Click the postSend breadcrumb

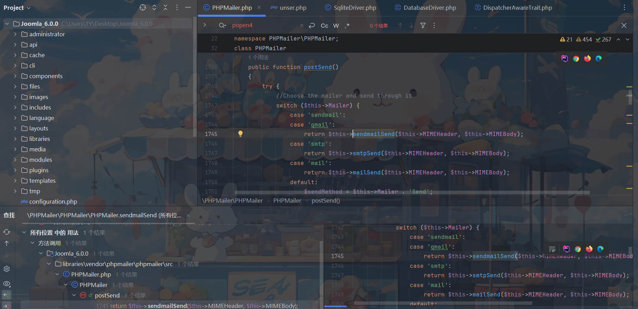click(x=325, y=201)
